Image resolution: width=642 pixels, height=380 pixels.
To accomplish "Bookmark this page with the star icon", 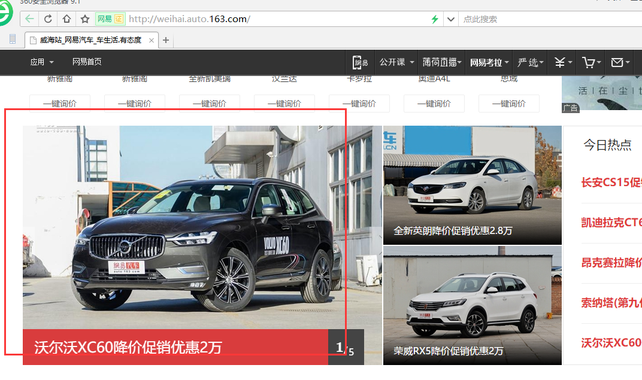I will 85,19.
